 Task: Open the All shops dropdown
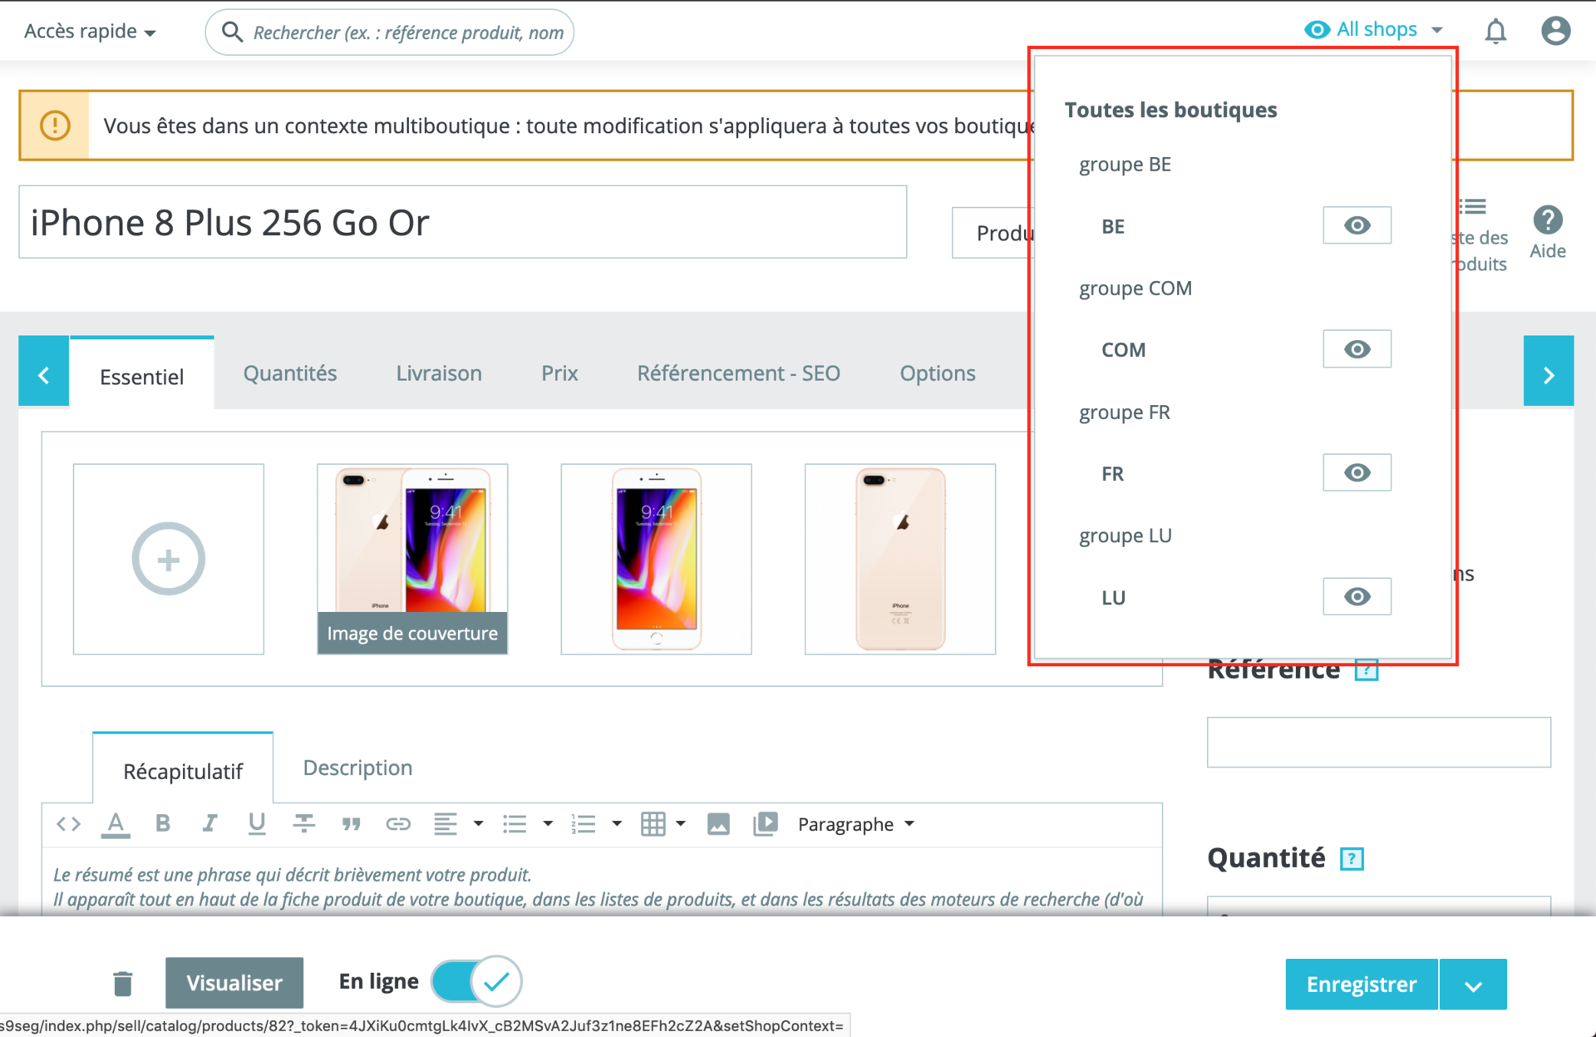pyautogui.click(x=1374, y=30)
